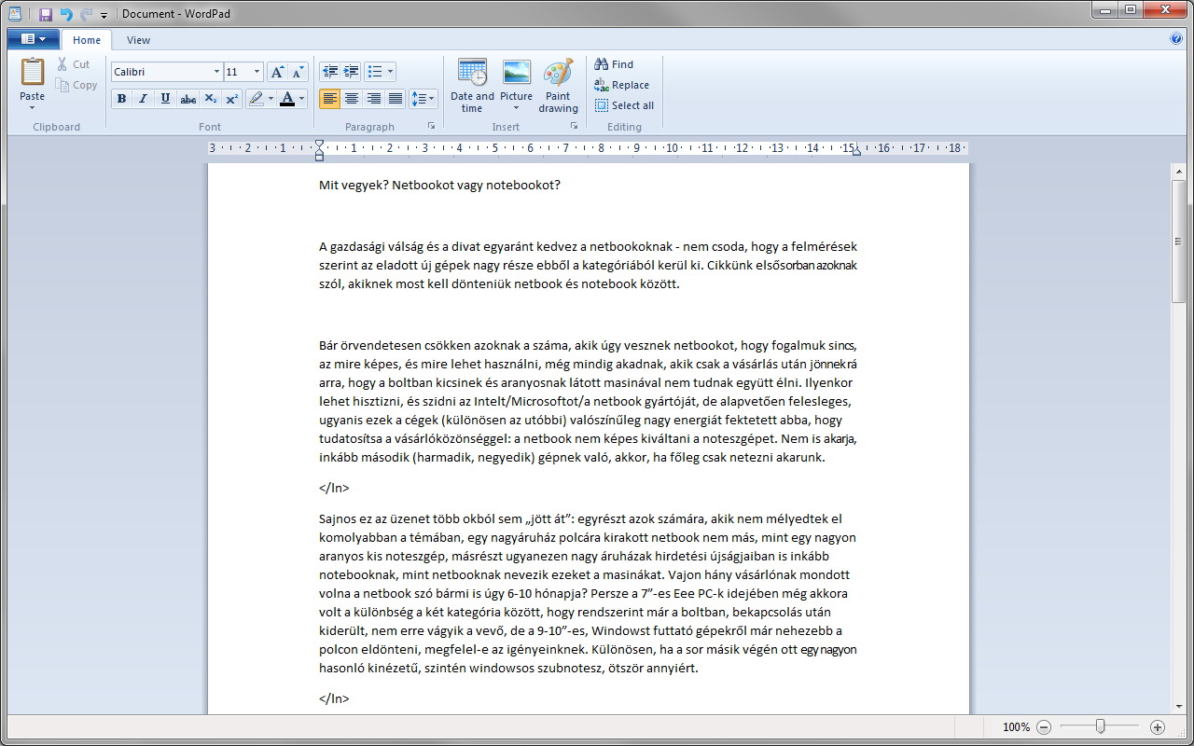Click the zoom in plus button
The width and height of the screenshot is (1194, 746).
point(1158,726)
